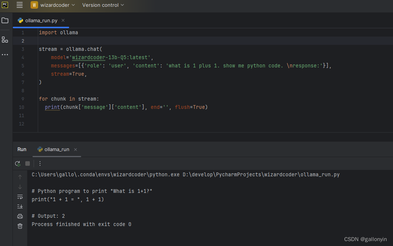Click 'ollama.chat(' on line 3

(x=84, y=49)
